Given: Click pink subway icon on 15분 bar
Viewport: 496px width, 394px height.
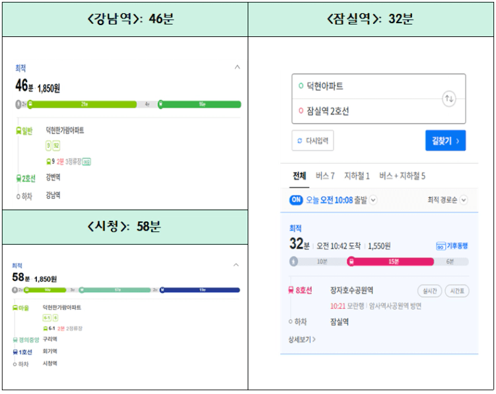Looking at the screenshot, I should 351,262.
